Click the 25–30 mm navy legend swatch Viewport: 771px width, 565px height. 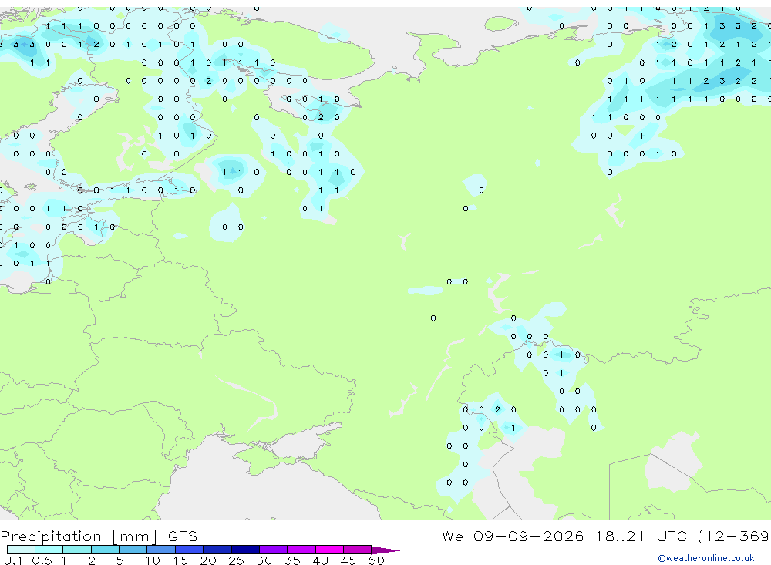click(245, 550)
